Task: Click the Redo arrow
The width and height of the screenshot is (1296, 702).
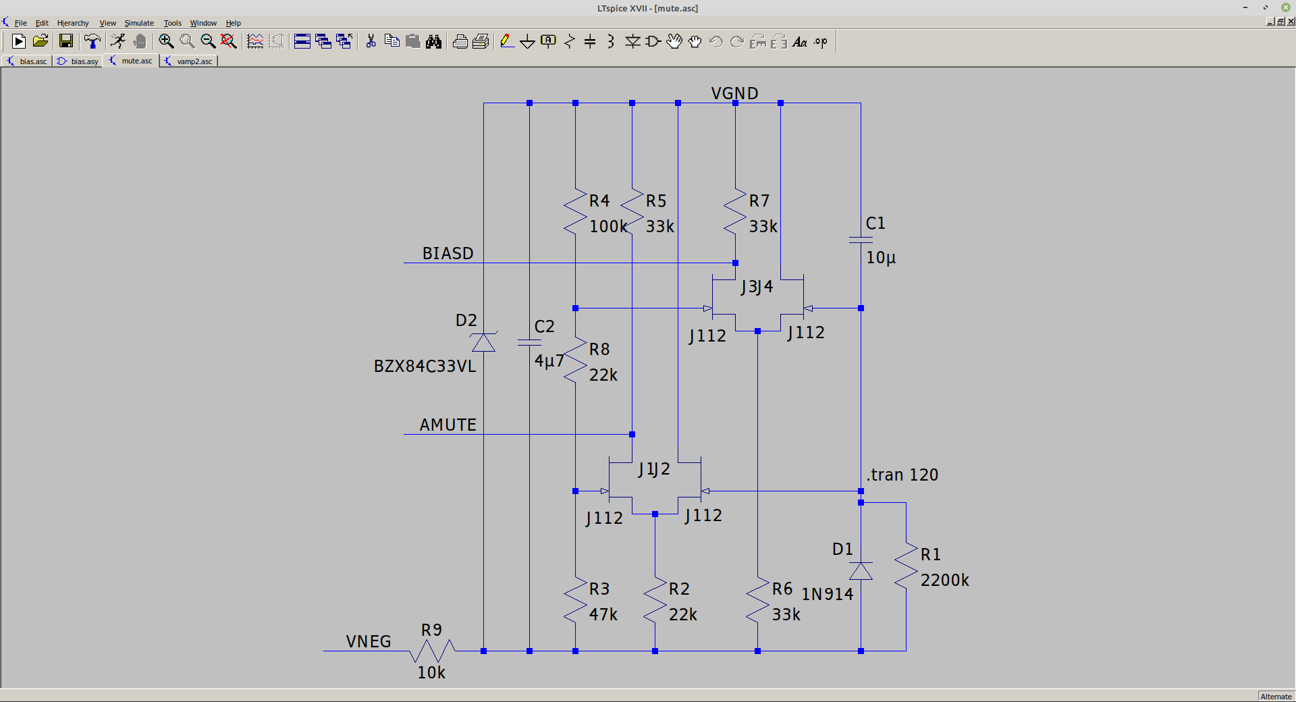Action: click(x=737, y=41)
